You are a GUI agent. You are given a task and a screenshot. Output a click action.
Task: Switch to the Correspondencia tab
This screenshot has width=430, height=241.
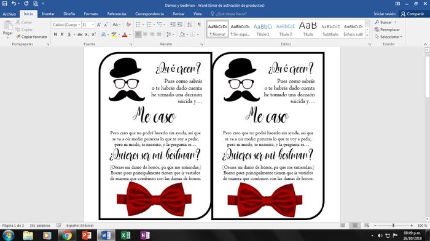(x=149, y=13)
